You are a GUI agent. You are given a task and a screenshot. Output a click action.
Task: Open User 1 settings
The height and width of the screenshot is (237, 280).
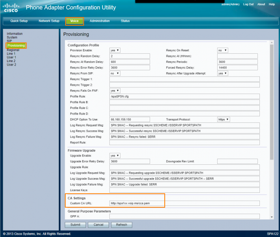pyautogui.click(x=11, y=57)
